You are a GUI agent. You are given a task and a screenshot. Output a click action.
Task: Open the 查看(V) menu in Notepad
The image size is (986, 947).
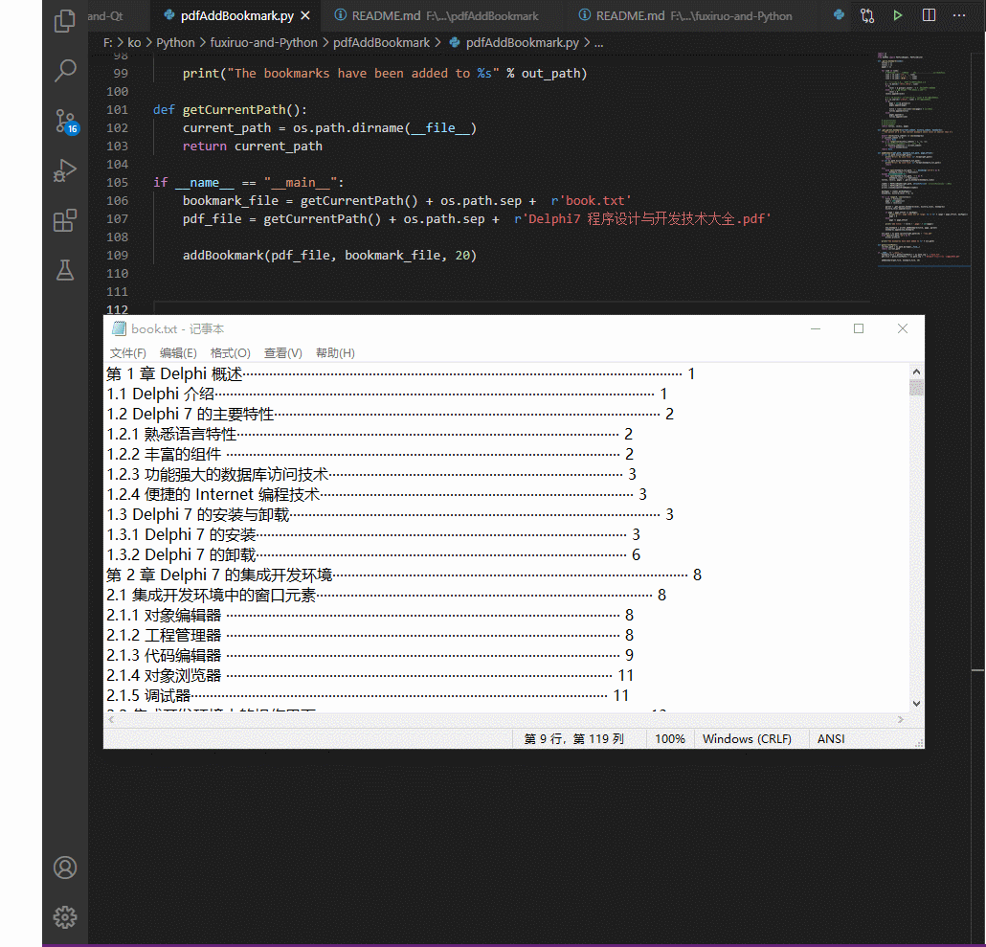(x=283, y=352)
